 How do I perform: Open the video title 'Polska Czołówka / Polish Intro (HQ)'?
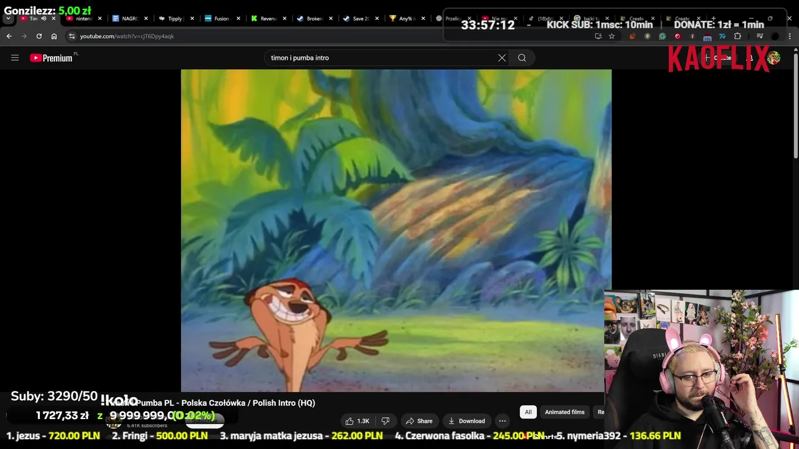click(x=248, y=403)
